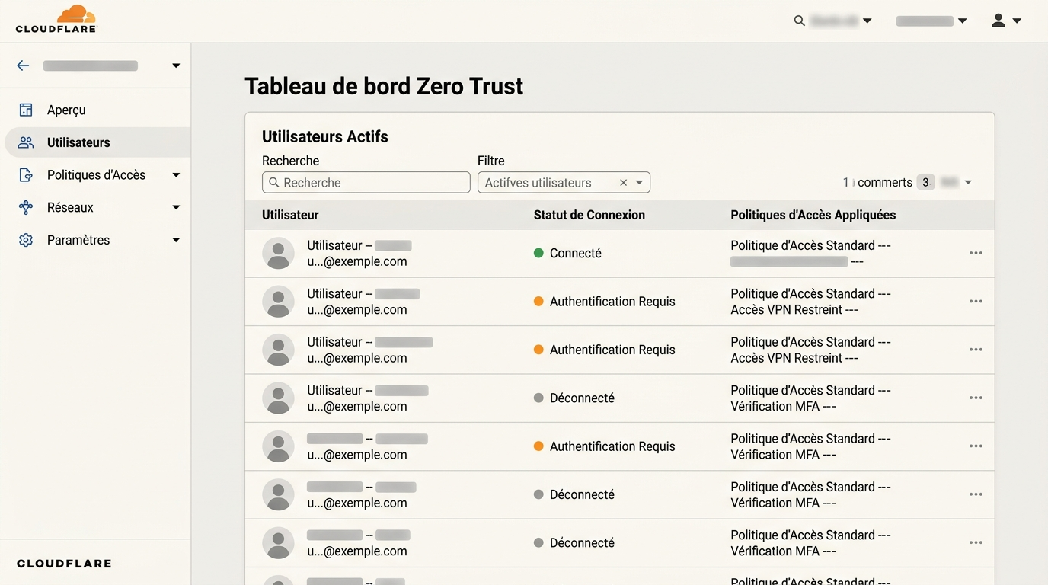
Task: Expand the Réseaux submenu arrow
Action: tap(176, 207)
